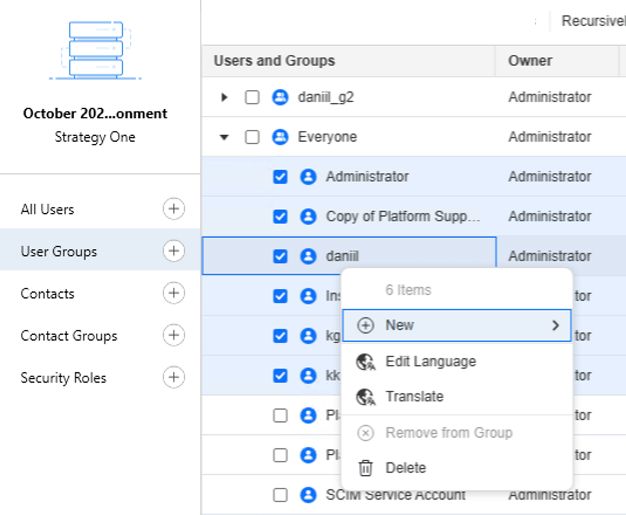626x515 pixels.
Task: Click the add icon next to Security Roles
Action: (x=173, y=377)
